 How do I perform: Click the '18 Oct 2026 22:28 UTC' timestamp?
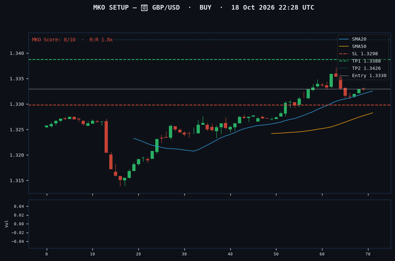point(273,8)
